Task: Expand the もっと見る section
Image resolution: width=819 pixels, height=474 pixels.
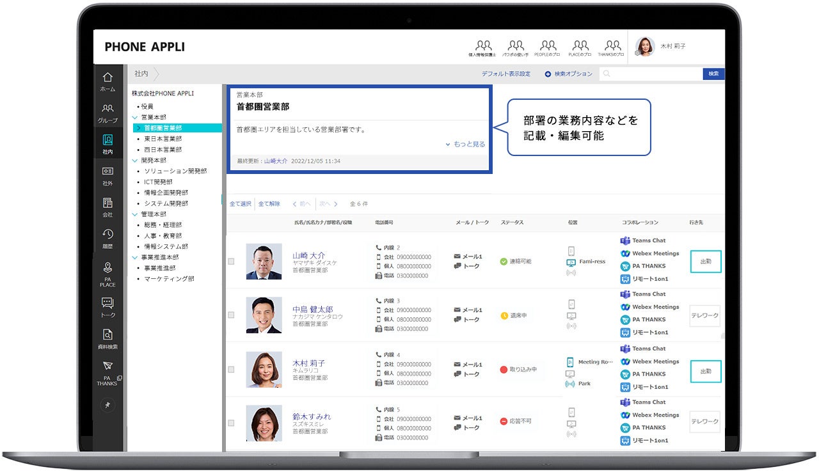Action: tap(465, 144)
